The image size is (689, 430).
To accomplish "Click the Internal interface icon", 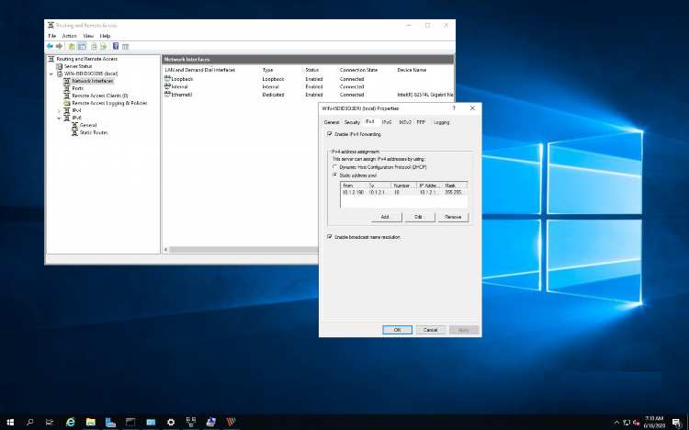I will point(167,86).
